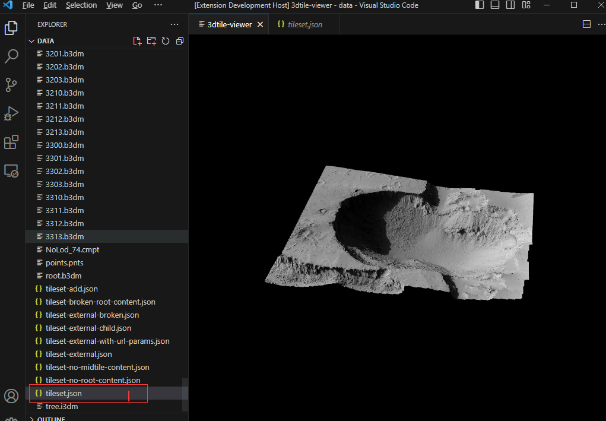This screenshot has width=606, height=421.
Task: Click the crater 3D model in viewer
Action: (x=399, y=233)
